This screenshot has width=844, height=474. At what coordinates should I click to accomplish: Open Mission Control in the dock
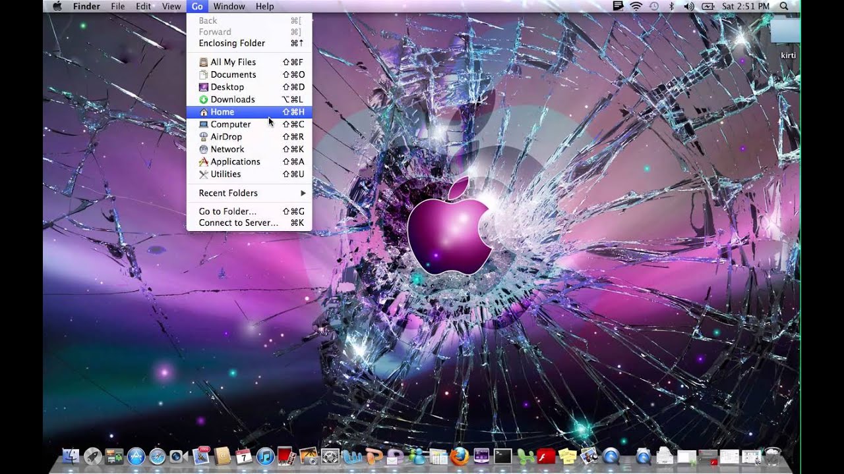(114, 456)
